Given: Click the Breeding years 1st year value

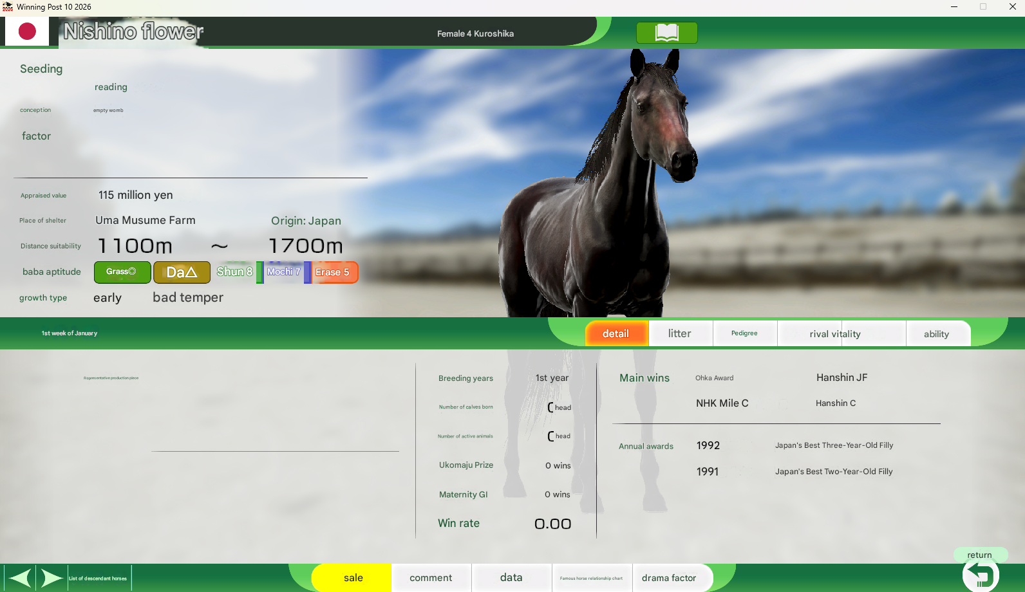Looking at the screenshot, I should click(x=552, y=378).
